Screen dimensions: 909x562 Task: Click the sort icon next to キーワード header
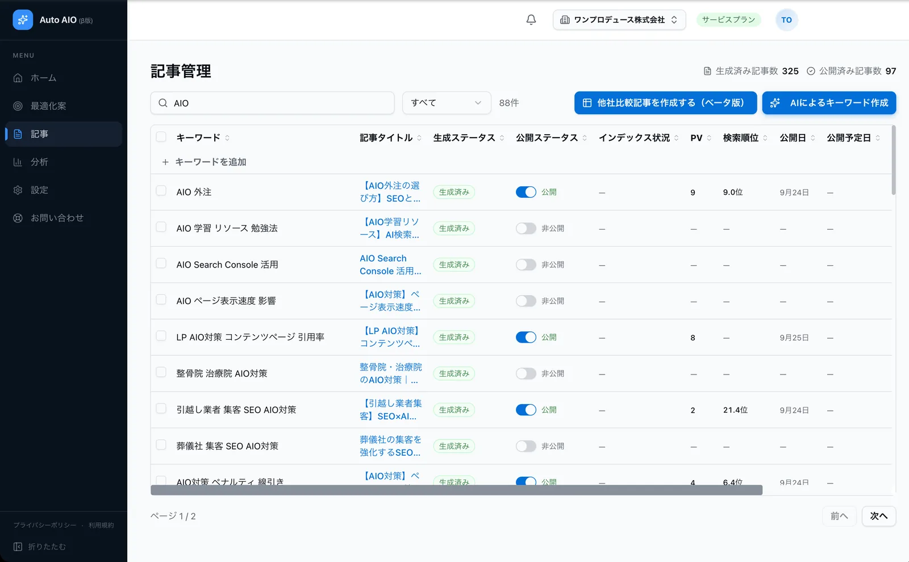[227, 138]
